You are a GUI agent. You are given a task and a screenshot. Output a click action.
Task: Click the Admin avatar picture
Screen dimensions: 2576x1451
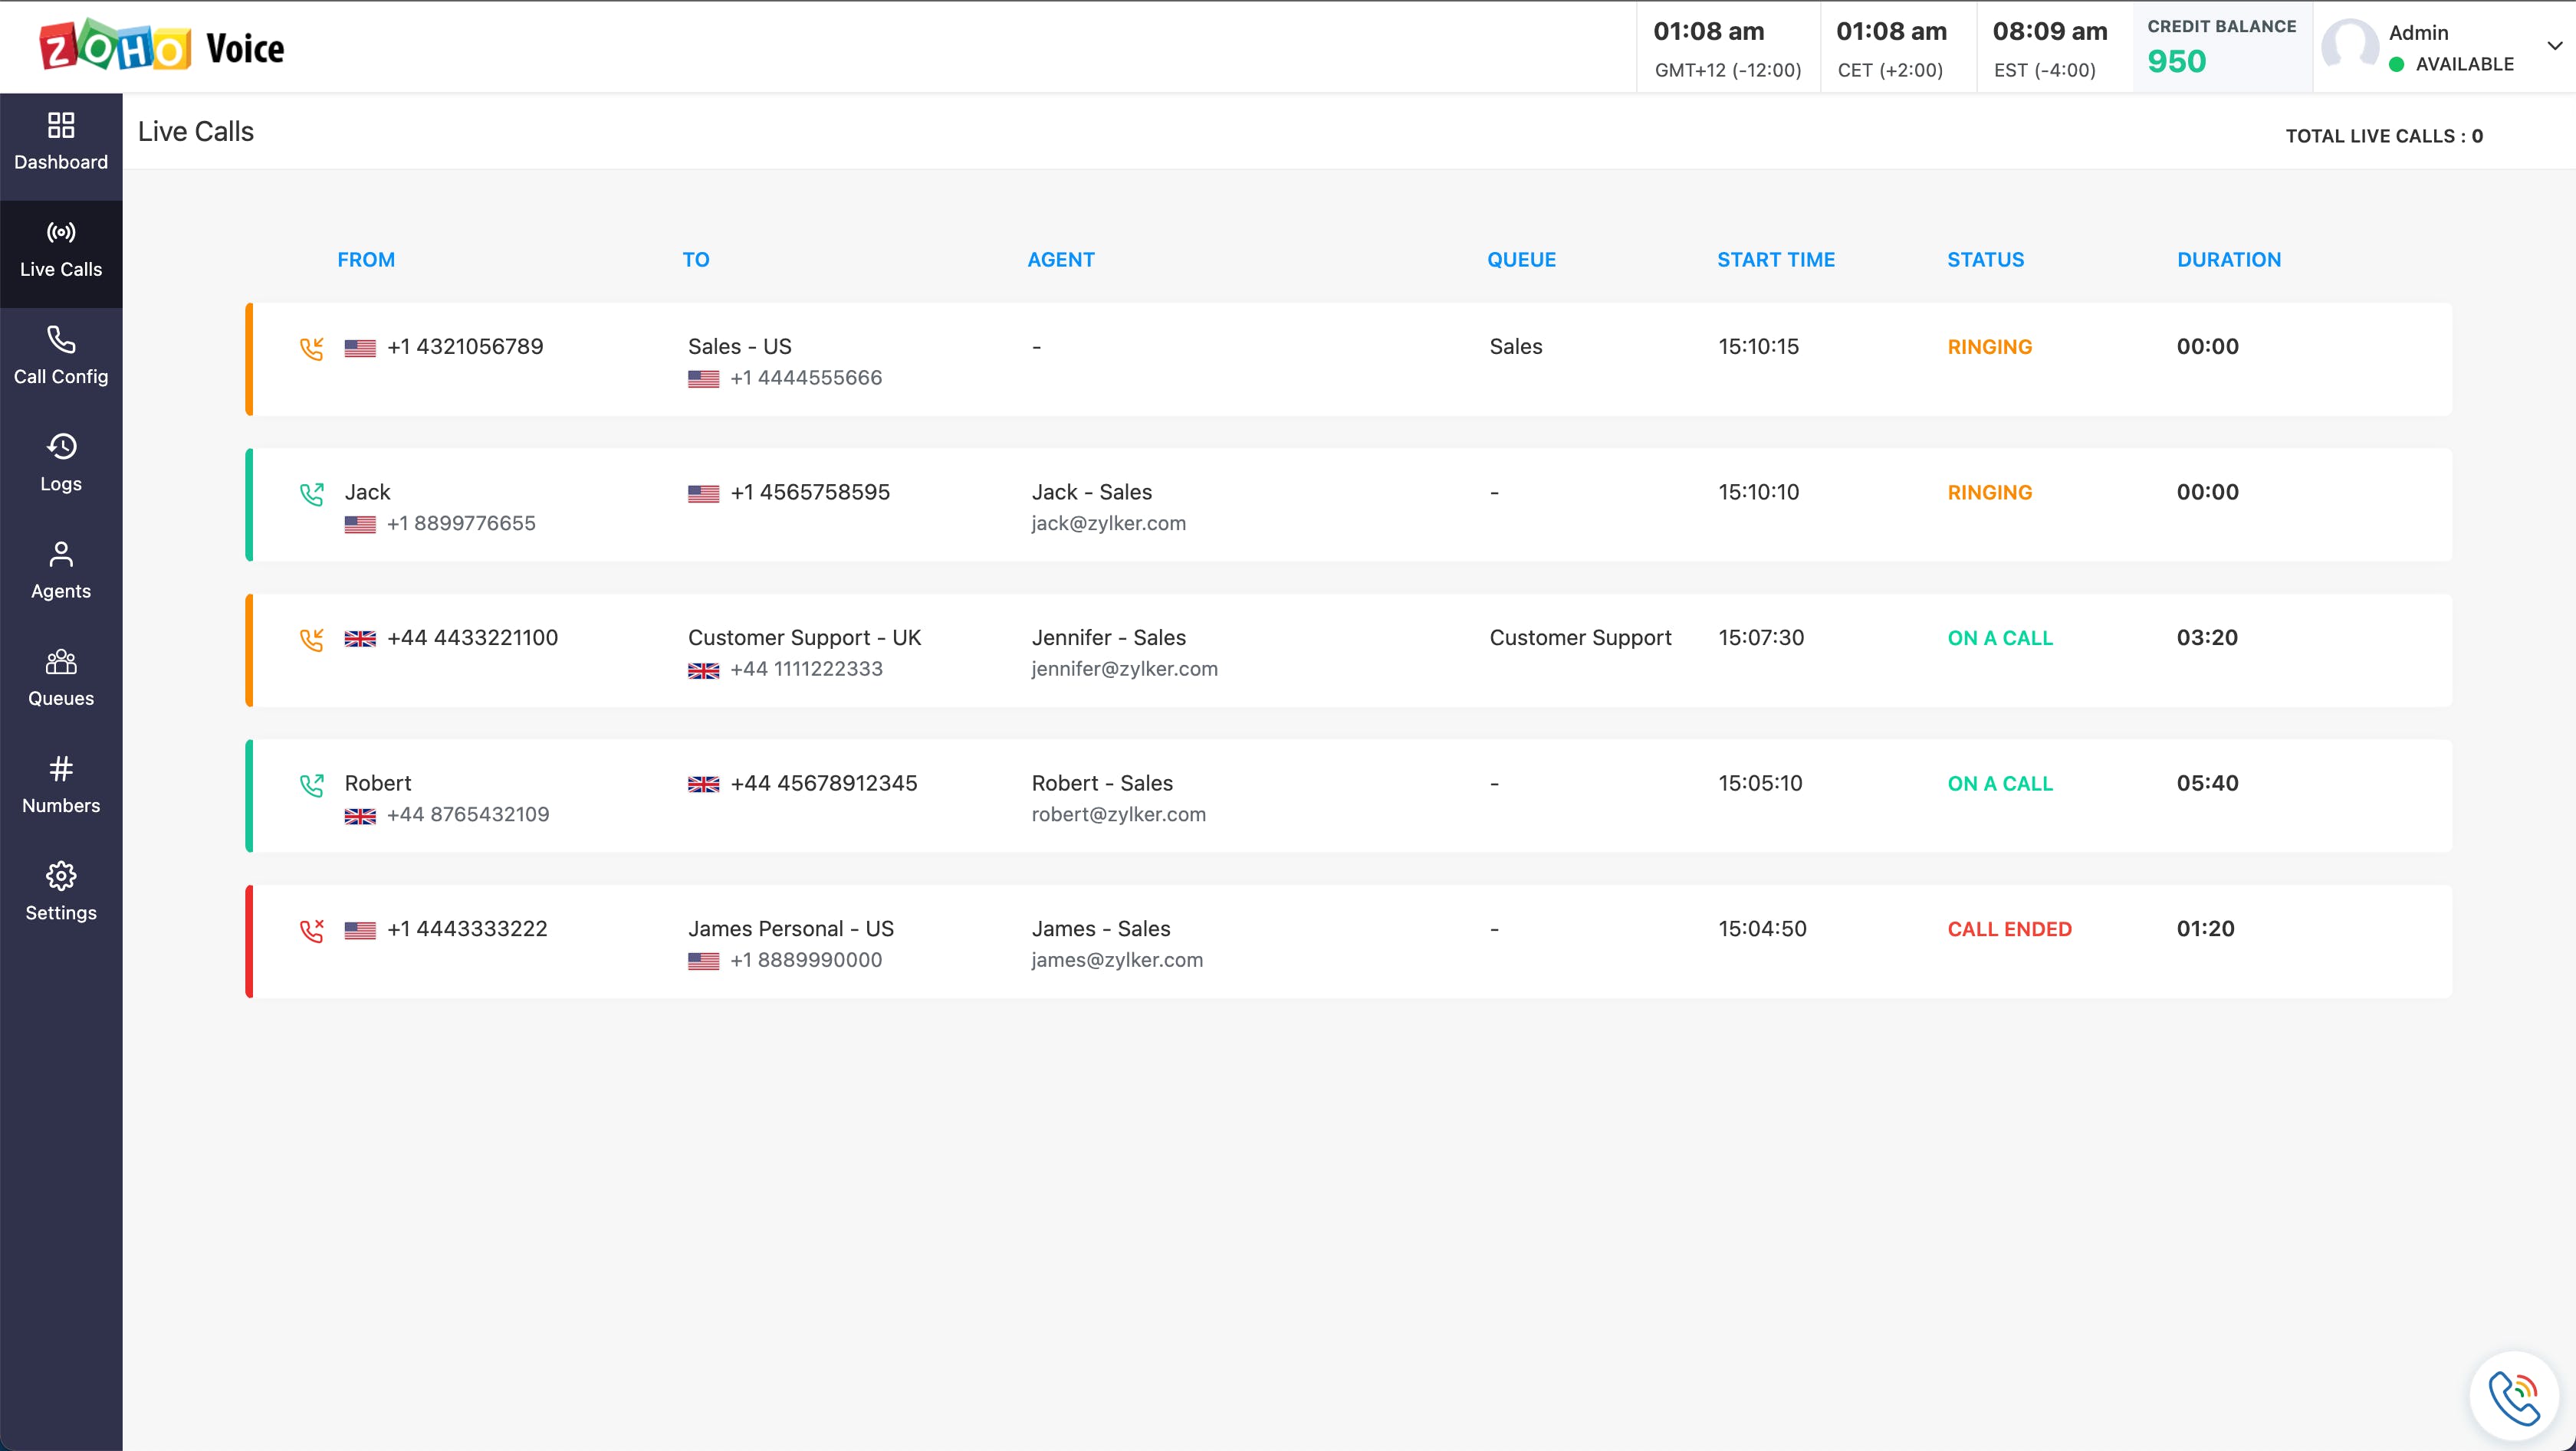(2349, 46)
